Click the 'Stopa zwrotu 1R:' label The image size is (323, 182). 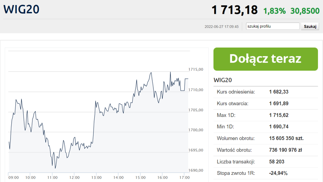pos(236,173)
